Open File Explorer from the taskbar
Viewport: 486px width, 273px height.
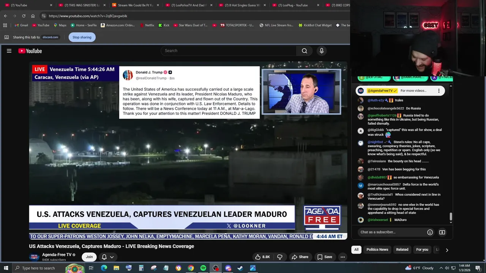tap(116, 268)
